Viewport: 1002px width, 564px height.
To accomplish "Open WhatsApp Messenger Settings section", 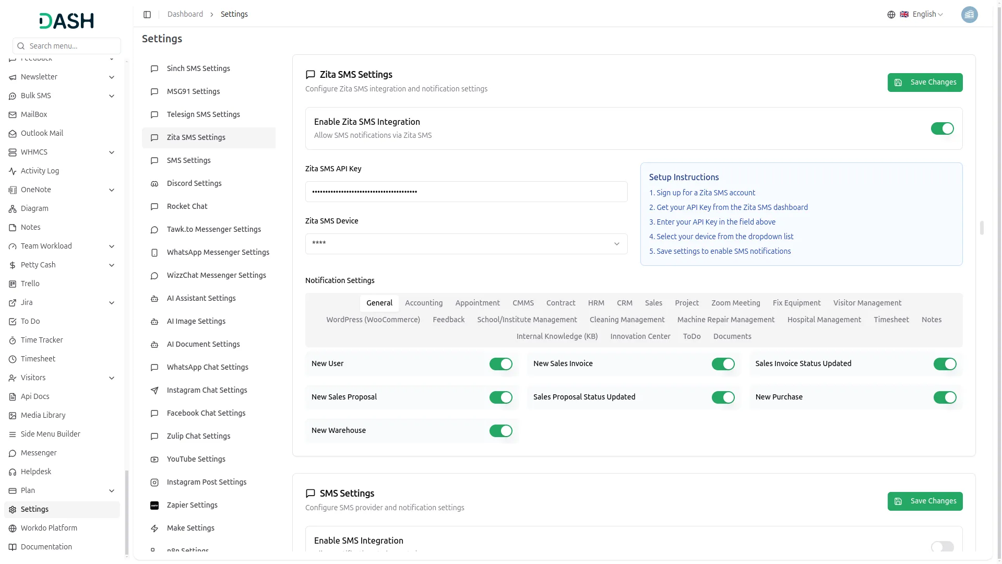I will tap(209, 253).
